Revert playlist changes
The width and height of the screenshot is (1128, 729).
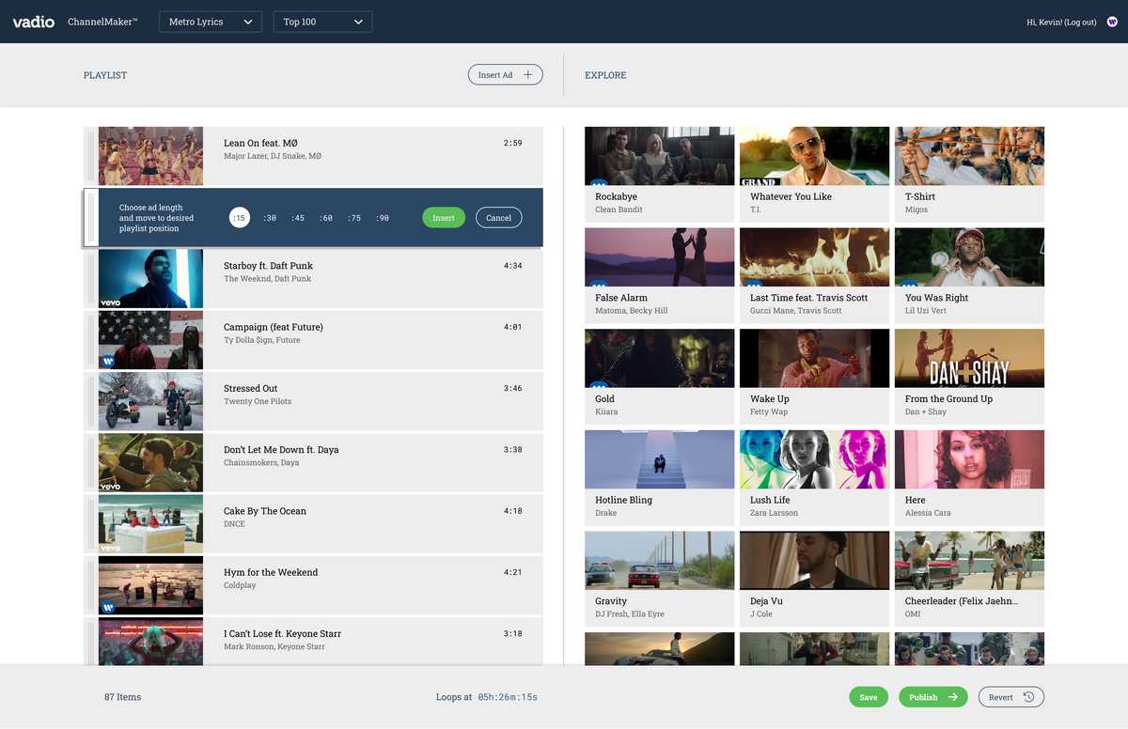point(1011,697)
